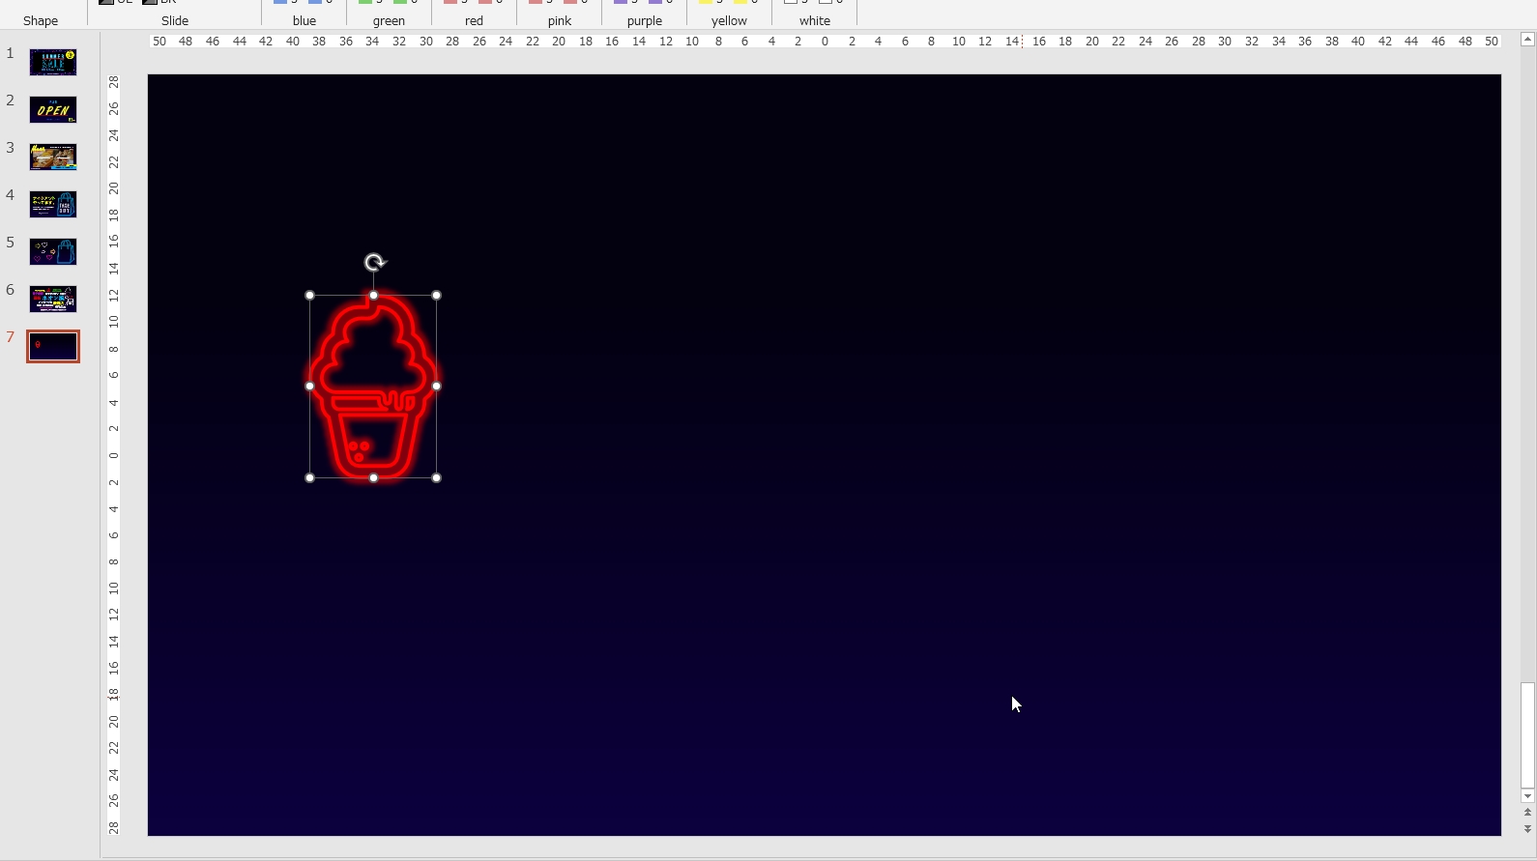Click the top-right sizing handle of the shape
The height and width of the screenshot is (861, 1537).
click(x=437, y=295)
